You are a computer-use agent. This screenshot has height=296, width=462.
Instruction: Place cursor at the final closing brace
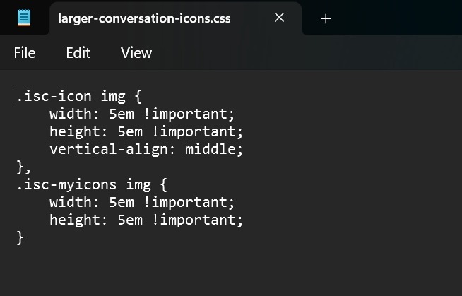point(20,238)
